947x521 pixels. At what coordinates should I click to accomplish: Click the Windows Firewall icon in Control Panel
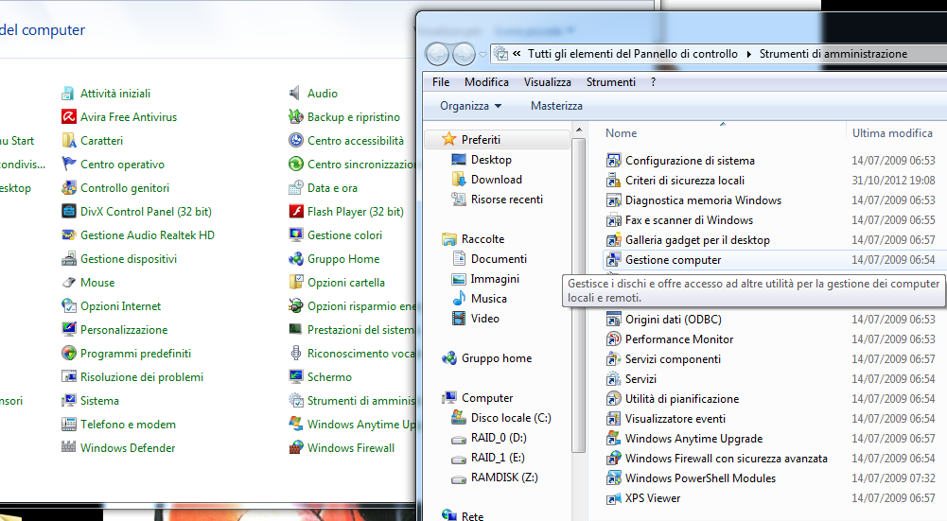point(295,448)
